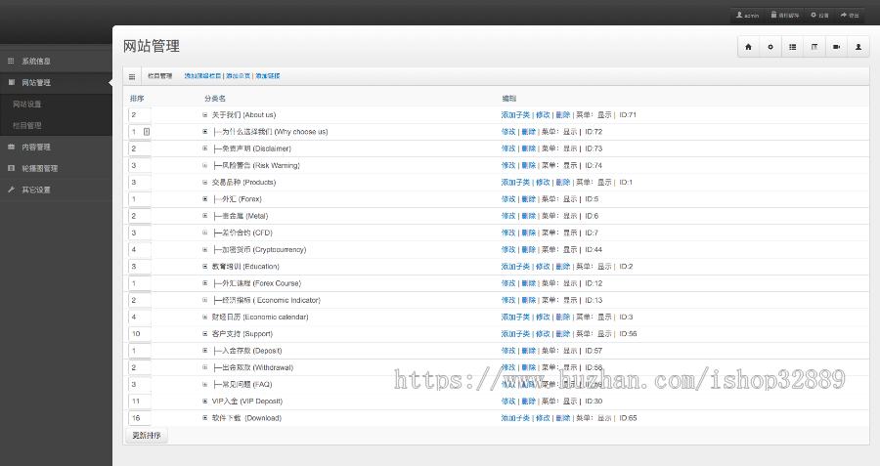Click 删除 for the Support row
The height and width of the screenshot is (466, 880).
click(x=563, y=334)
